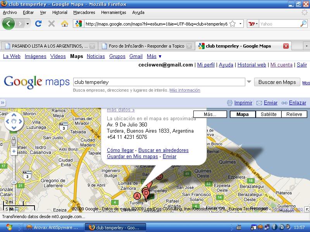Pan the map left with the arrow
This screenshot has width=310, height=232.
(x=7, y=121)
